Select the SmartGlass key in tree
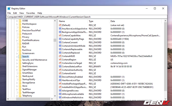The width and height of the screenshot is (172, 106). 27,73
